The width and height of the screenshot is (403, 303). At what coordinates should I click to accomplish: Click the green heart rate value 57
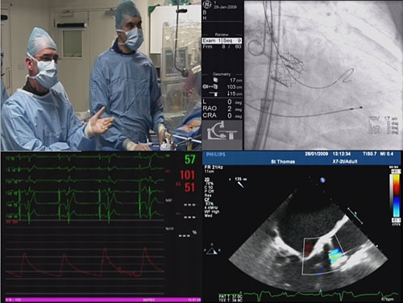tap(189, 160)
